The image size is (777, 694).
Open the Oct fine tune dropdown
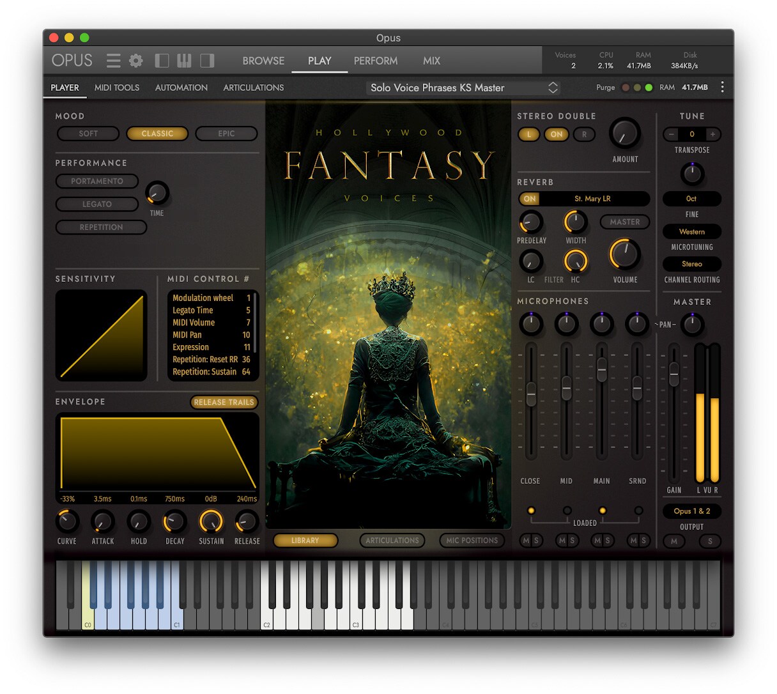[691, 199]
